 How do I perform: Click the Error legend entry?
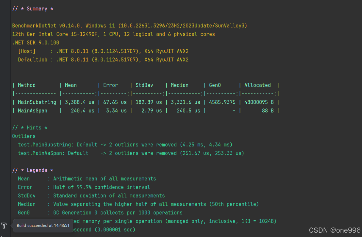coord(25,187)
